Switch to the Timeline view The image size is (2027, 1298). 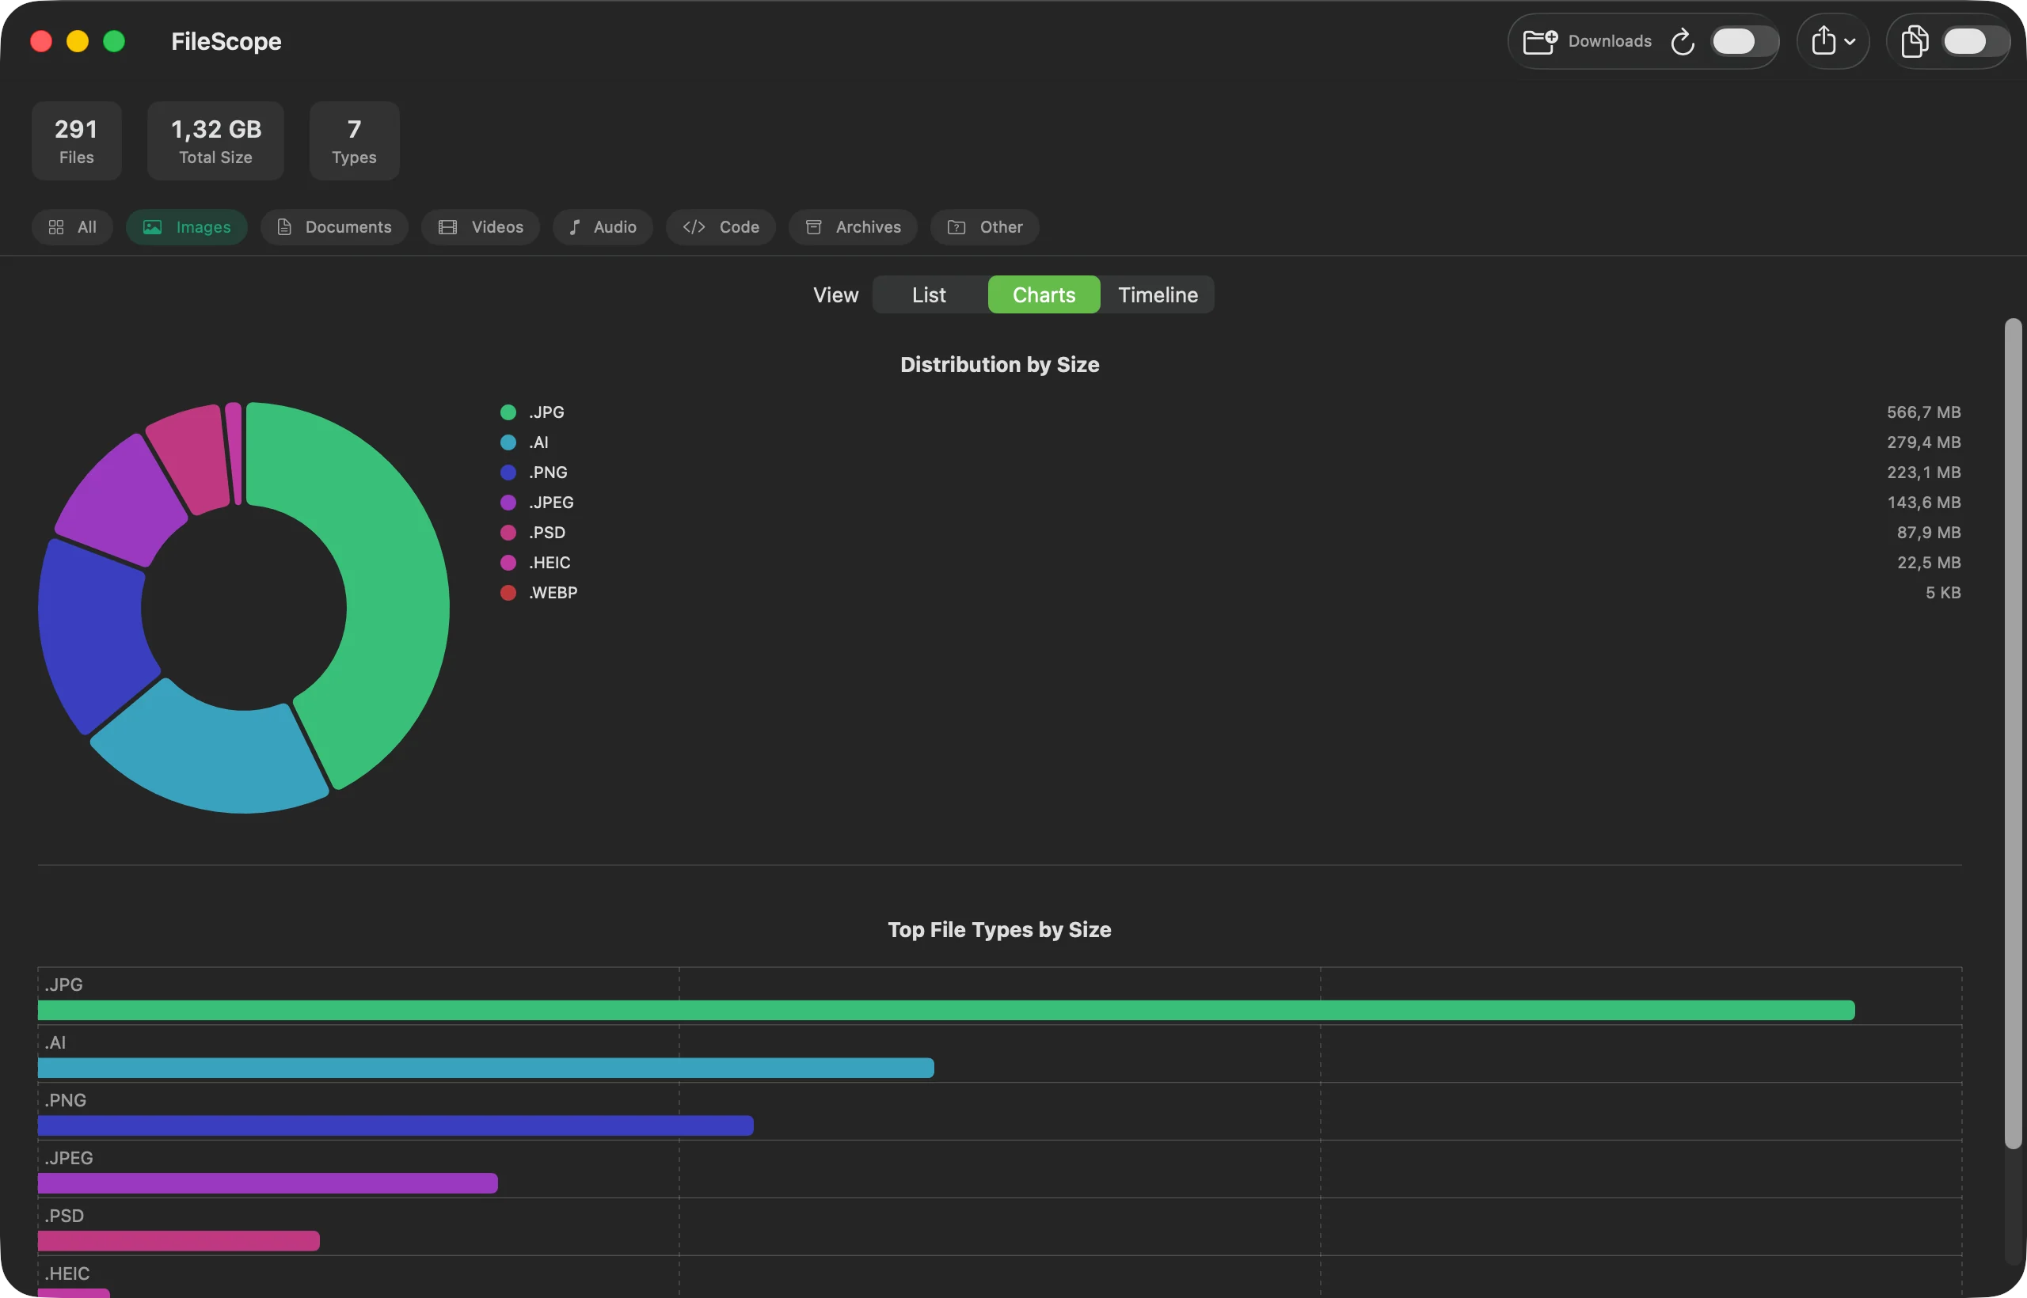click(x=1158, y=295)
